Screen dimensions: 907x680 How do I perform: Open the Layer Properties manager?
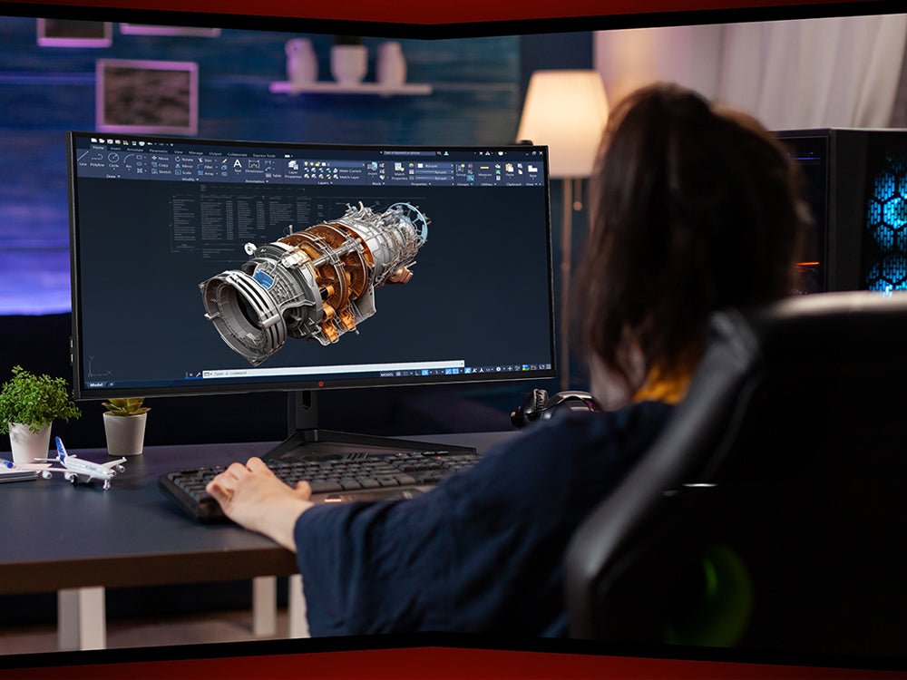pyautogui.click(x=292, y=170)
